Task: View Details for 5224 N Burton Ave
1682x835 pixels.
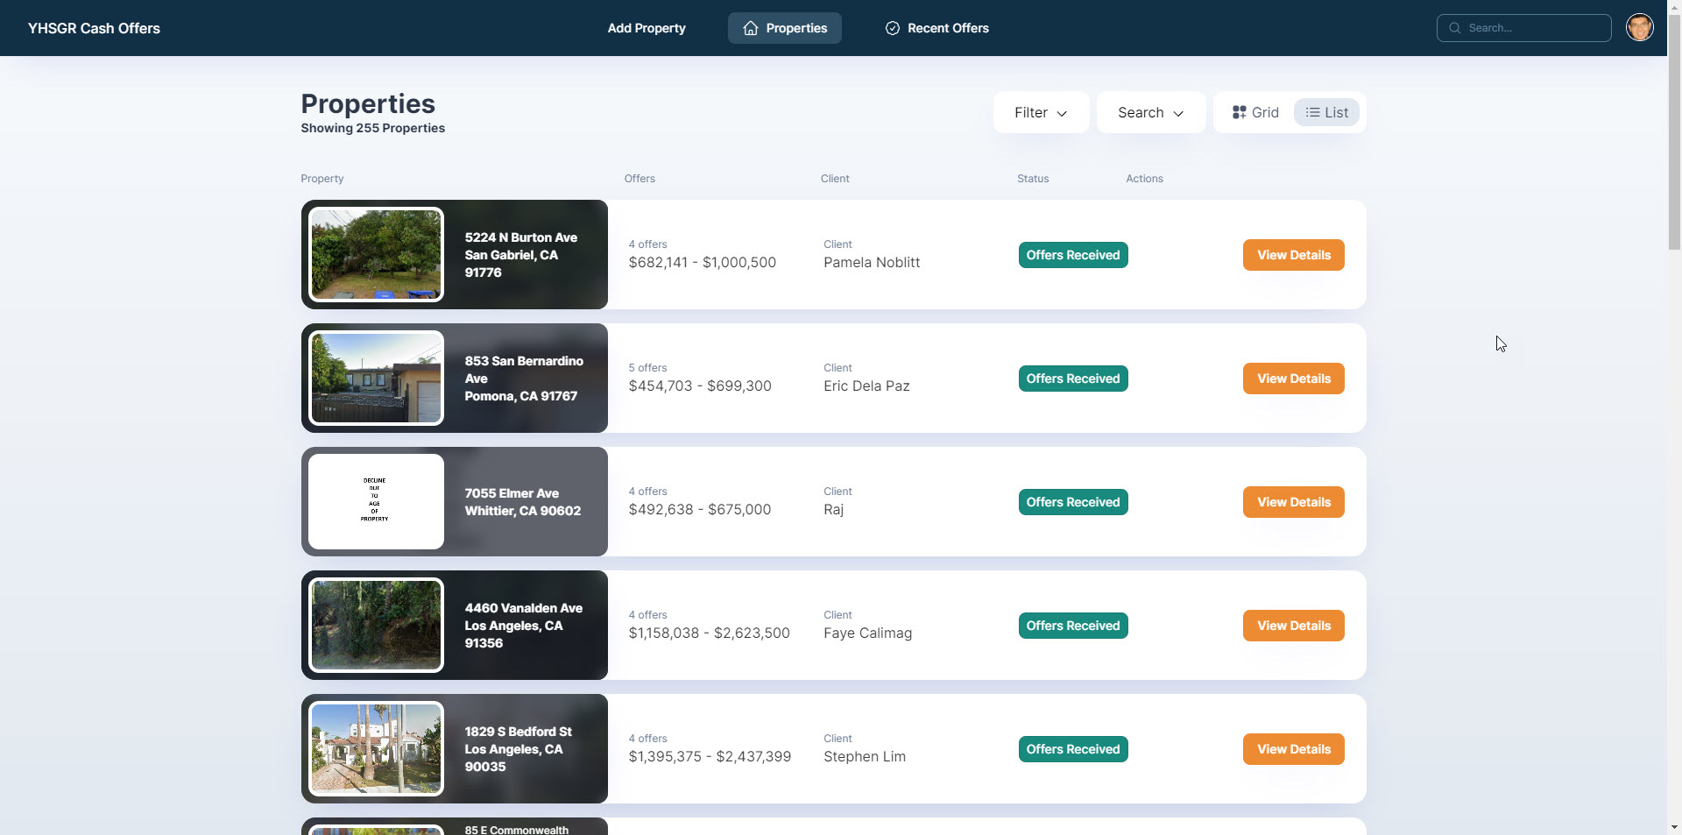Action: (1293, 255)
